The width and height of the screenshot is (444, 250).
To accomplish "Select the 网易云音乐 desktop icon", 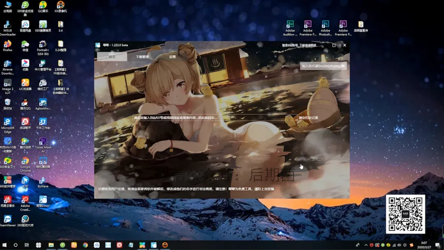I will pyautogui.click(x=8, y=202).
